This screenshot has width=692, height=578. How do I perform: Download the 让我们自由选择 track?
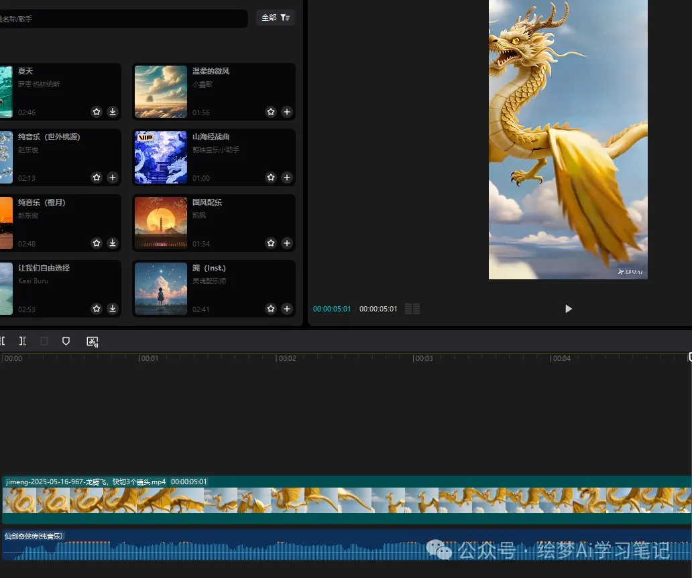(x=113, y=309)
